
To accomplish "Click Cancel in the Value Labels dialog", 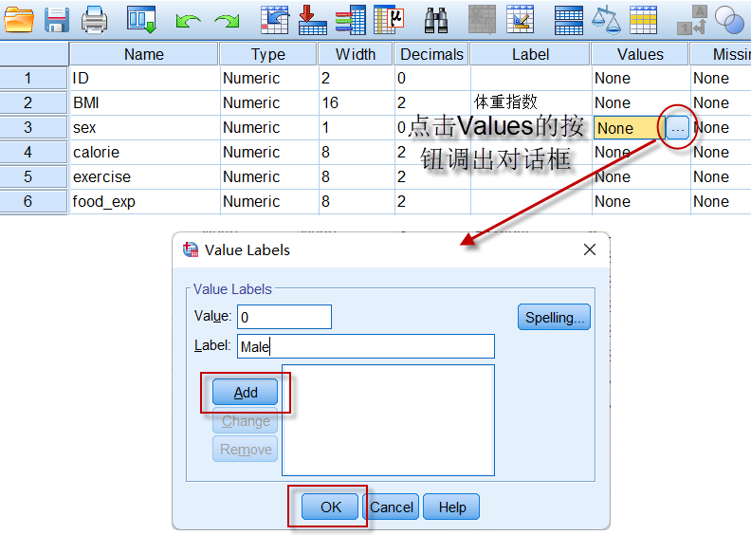I will pos(392,507).
